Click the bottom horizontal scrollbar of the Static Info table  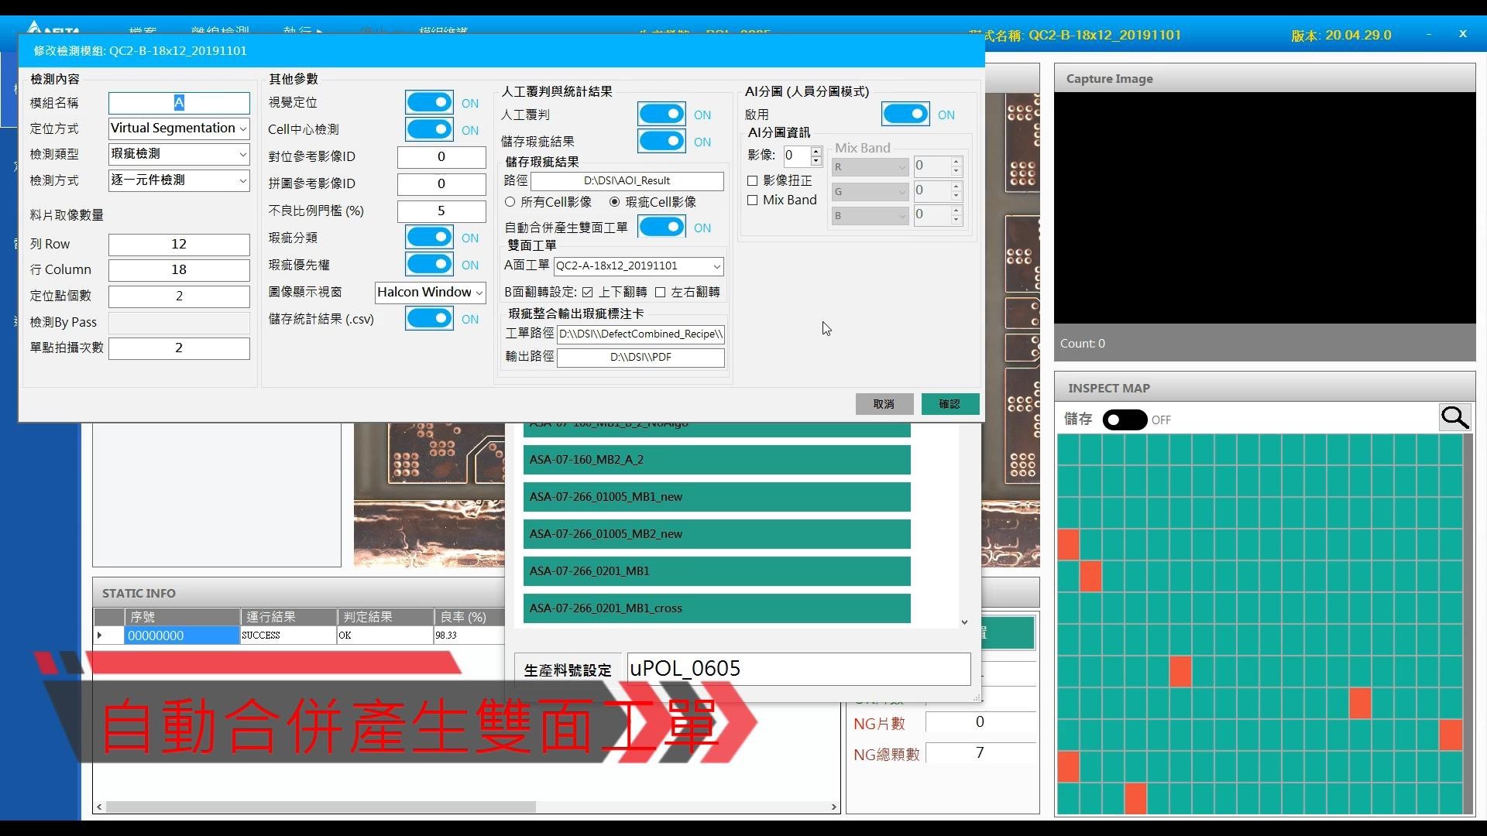[x=321, y=807]
